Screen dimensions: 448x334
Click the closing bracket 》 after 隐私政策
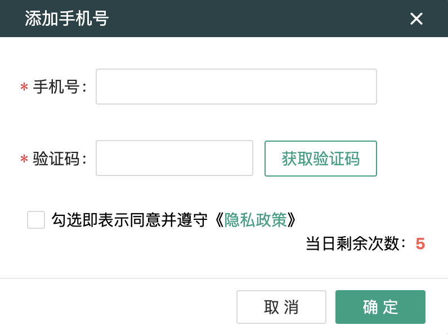pyautogui.click(x=292, y=220)
